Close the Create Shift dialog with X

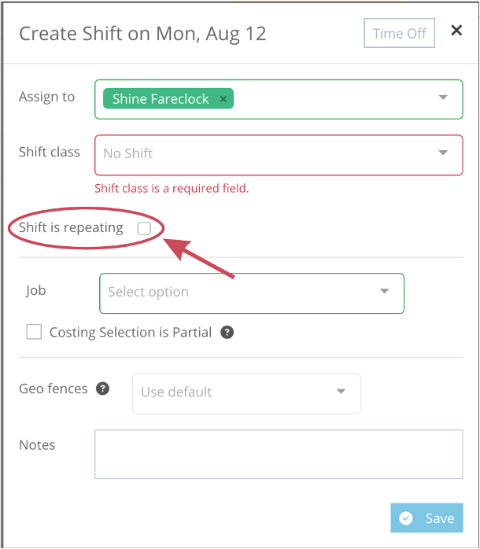(x=456, y=31)
